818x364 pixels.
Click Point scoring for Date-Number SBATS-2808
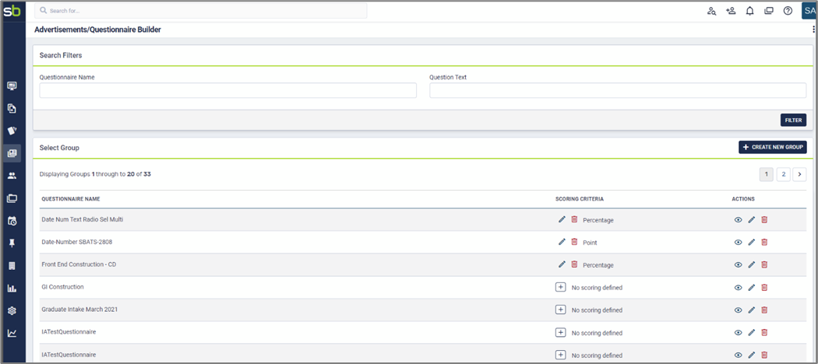click(590, 243)
